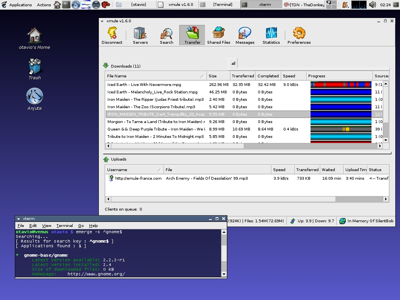400x300 pixels.
Task: Open the Statistics page
Action: point(271,36)
